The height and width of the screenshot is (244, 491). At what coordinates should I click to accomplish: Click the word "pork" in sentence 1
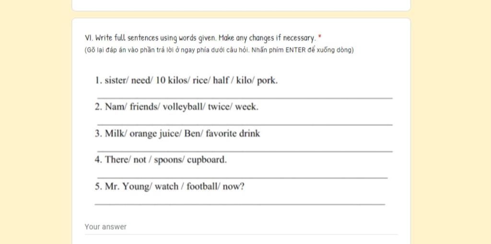pos(267,81)
